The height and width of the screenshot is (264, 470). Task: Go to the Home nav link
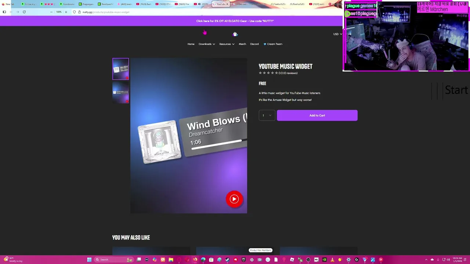click(x=191, y=44)
